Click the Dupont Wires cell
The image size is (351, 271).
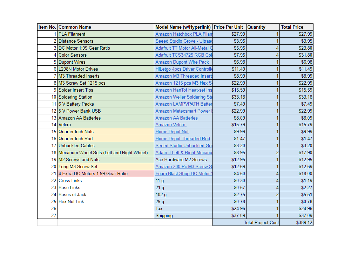point(106,62)
